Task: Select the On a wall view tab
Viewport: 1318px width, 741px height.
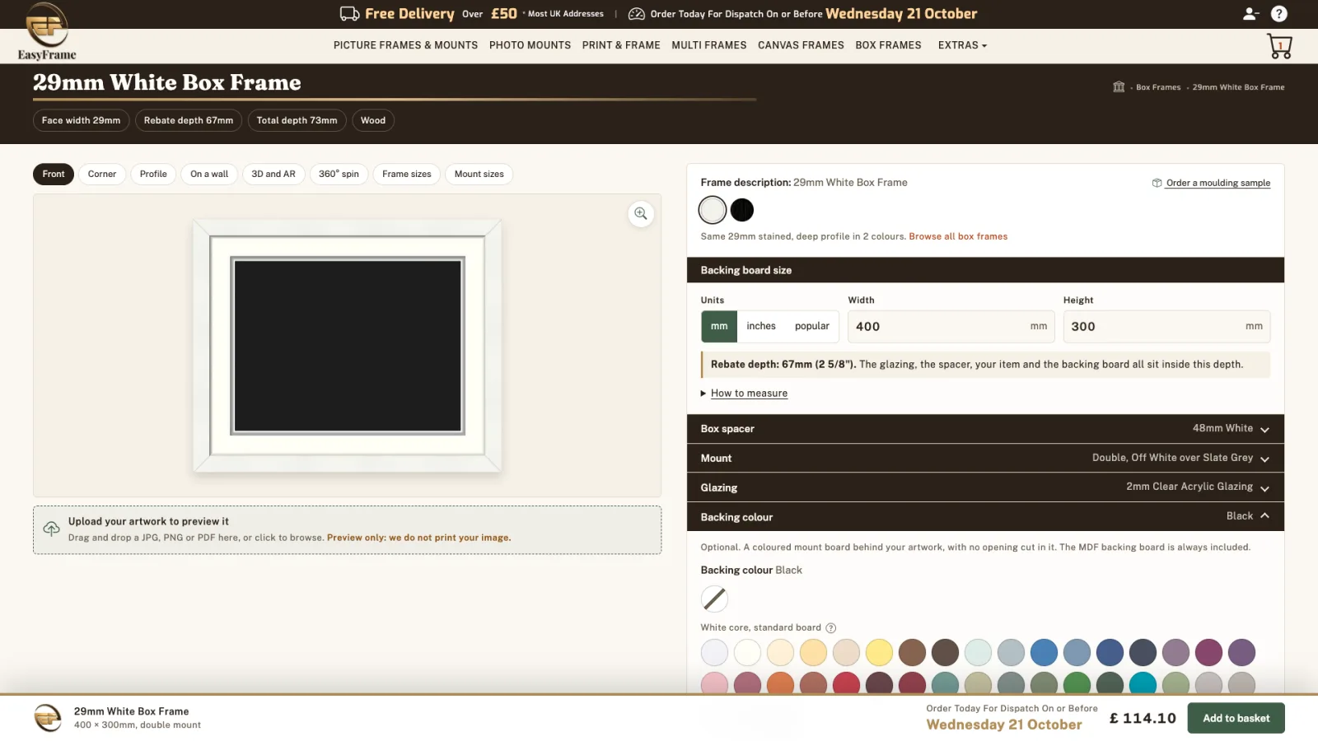Action: (209, 174)
